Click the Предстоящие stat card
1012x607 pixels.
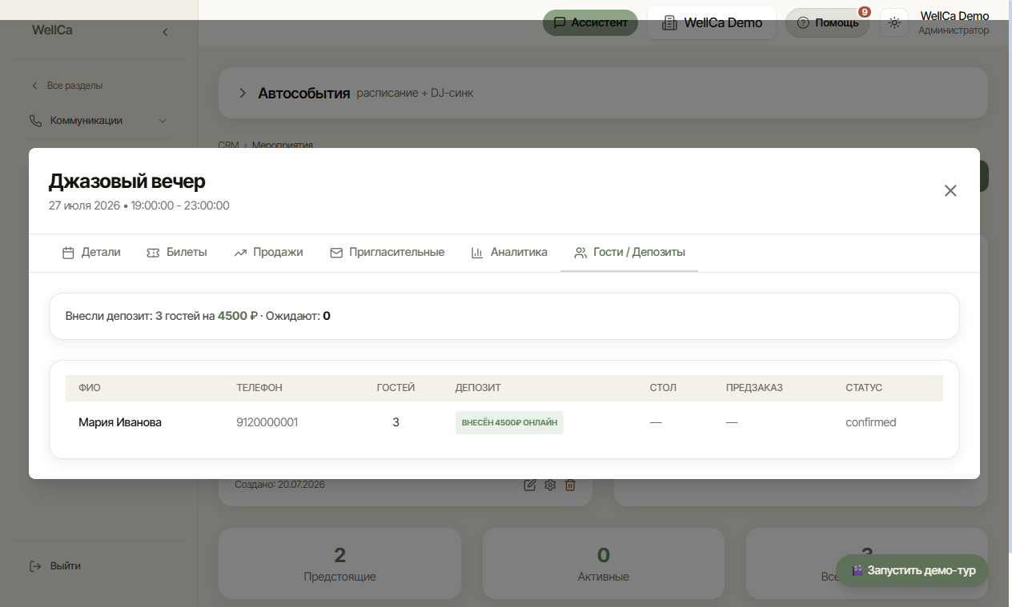coord(340,564)
